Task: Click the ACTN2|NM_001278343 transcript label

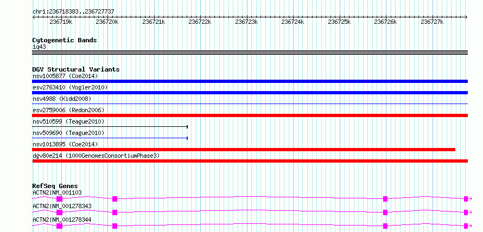Action: coord(62,206)
